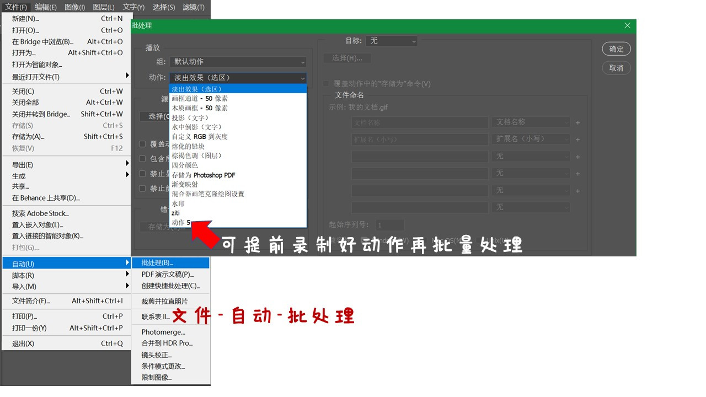
Task: Click the plus icon beside 扩展名(小写) dropdown
Action: pos(578,140)
